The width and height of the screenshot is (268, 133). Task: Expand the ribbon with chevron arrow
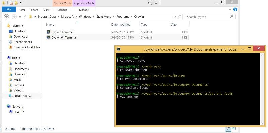click(230, 10)
